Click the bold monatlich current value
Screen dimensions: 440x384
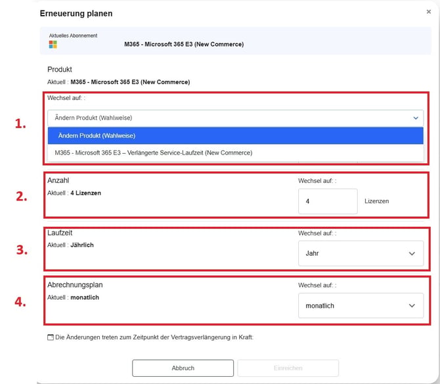[85, 297]
